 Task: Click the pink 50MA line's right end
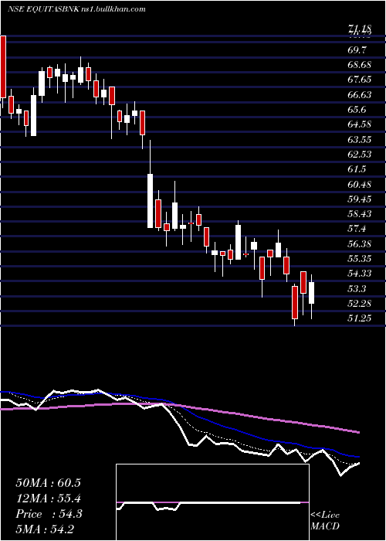pos(357,431)
